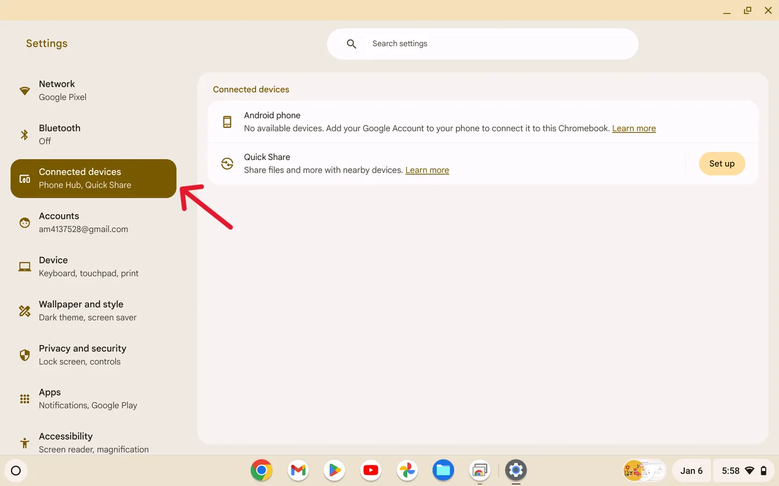
Task: Open the Network settings section
Action: 93,91
